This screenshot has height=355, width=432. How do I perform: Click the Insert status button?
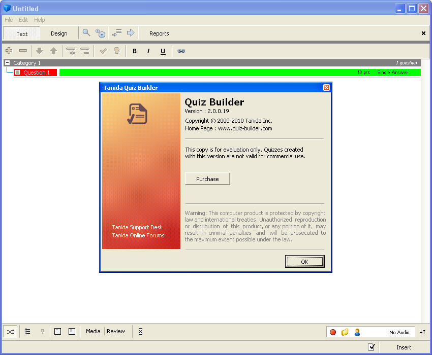[404, 347]
